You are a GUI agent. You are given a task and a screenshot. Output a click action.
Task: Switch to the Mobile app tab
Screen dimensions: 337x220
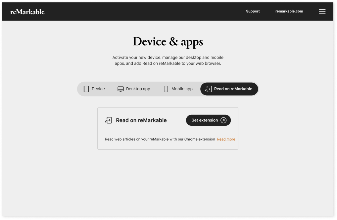click(178, 89)
